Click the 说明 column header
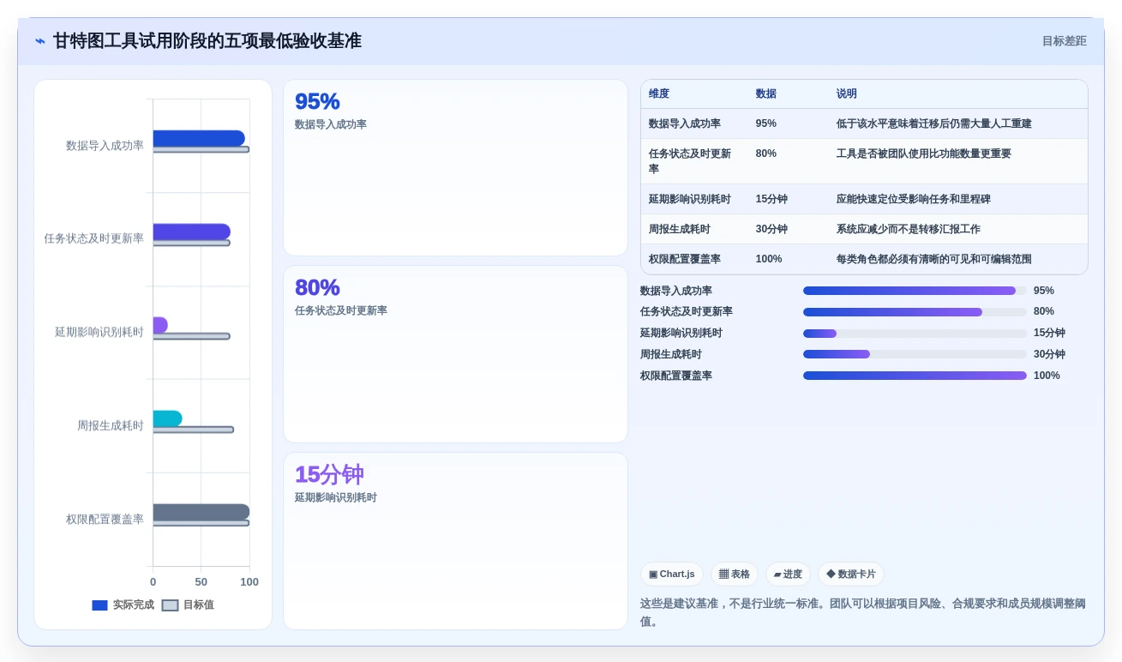 (847, 93)
